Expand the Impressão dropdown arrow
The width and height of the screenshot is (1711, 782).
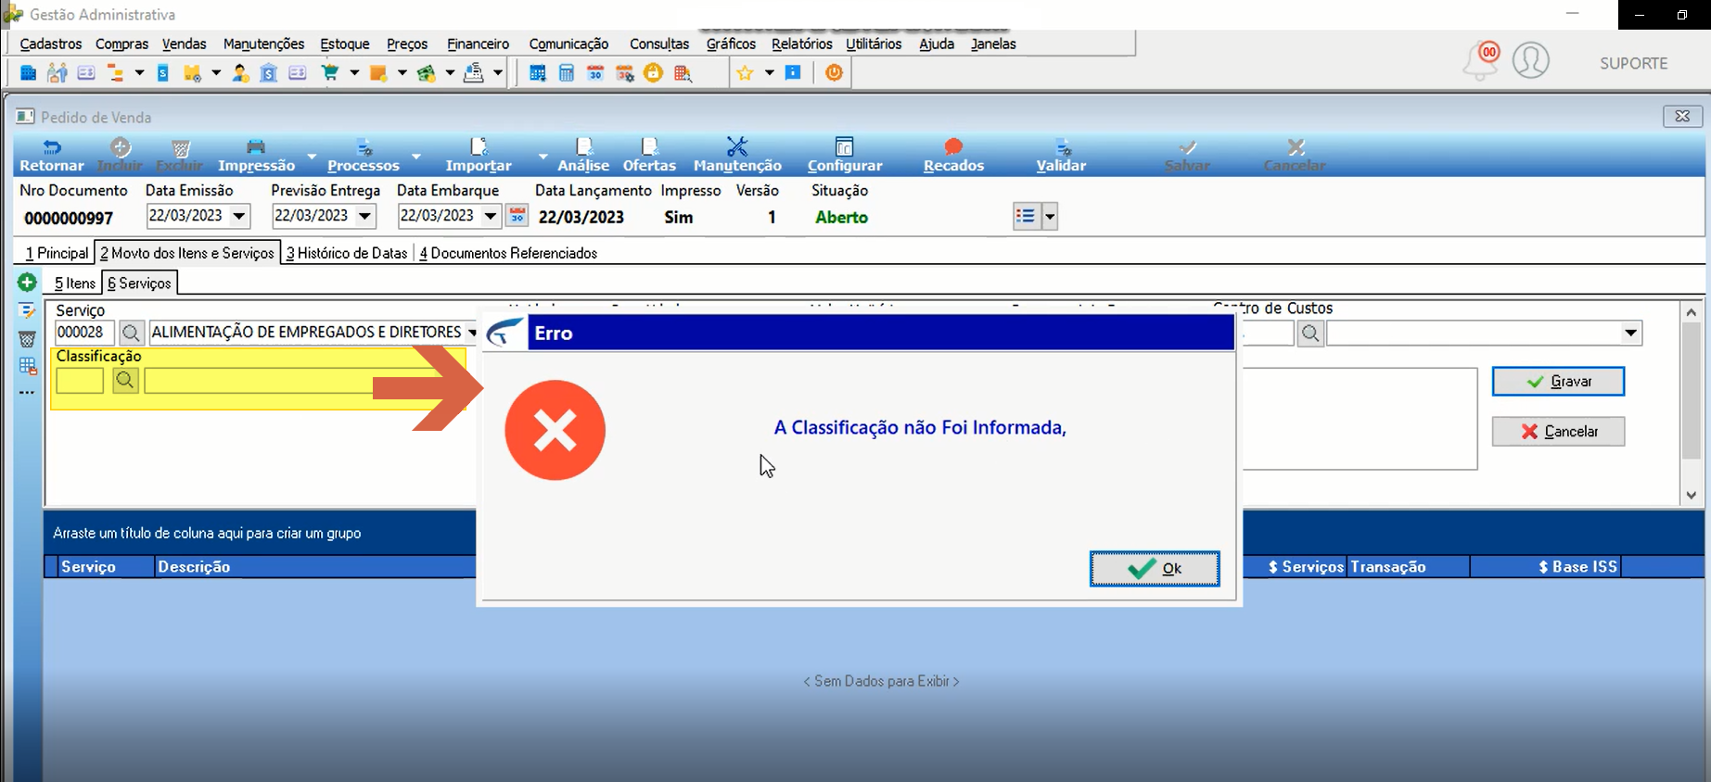tap(312, 156)
